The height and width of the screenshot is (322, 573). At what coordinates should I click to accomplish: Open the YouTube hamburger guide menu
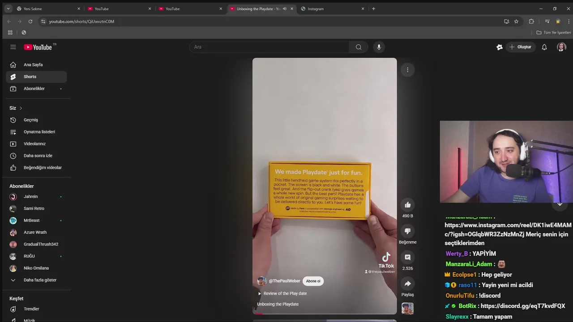pyautogui.click(x=13, y=47)
